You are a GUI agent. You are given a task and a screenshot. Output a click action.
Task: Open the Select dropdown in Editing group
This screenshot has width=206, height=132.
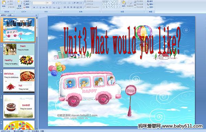click(151, 7)
